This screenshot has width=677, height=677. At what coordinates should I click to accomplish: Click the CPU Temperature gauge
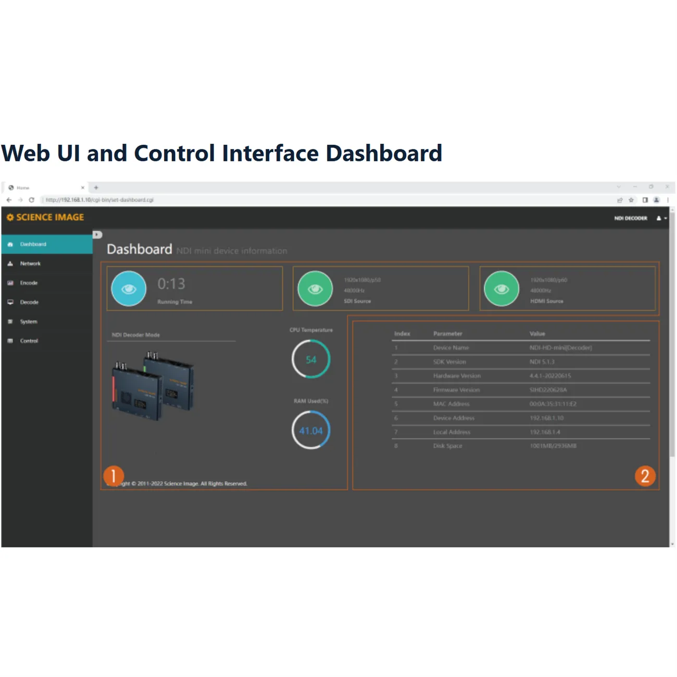click(x=311, y=359)
